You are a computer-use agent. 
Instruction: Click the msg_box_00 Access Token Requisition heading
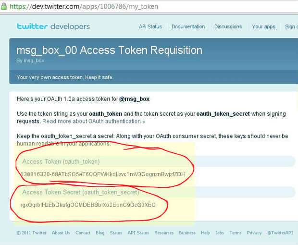(110, 50)
